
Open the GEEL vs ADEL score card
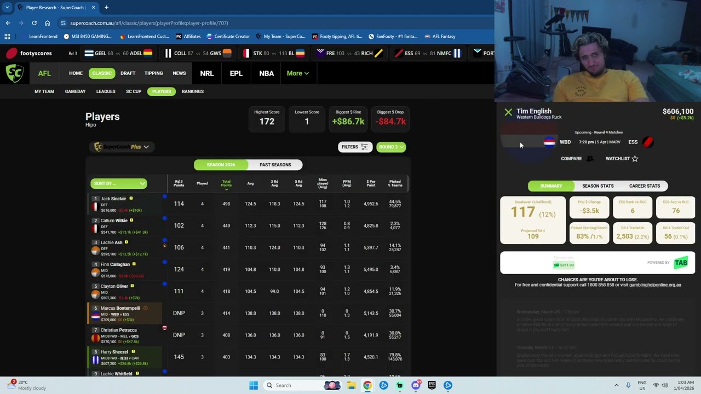(118, 53)
